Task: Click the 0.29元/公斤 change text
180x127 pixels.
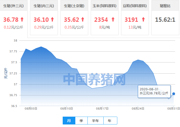Action: [x=44, y=27]
